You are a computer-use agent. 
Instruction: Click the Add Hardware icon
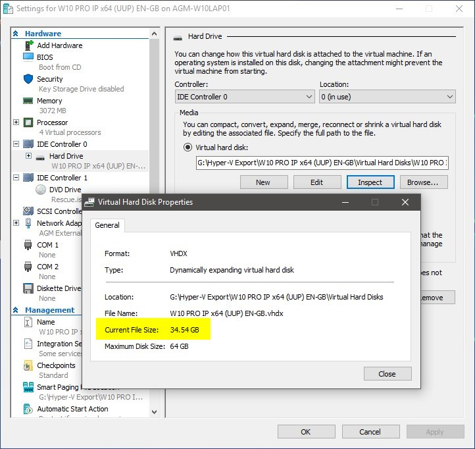[29, 45]
